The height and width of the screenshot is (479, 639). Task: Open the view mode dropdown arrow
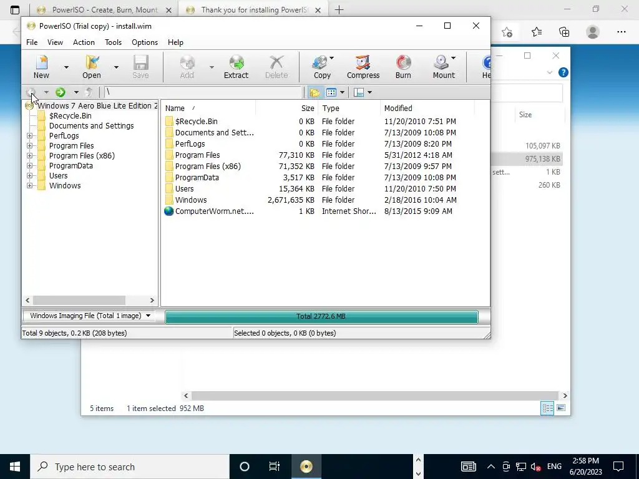click(343, 92)
